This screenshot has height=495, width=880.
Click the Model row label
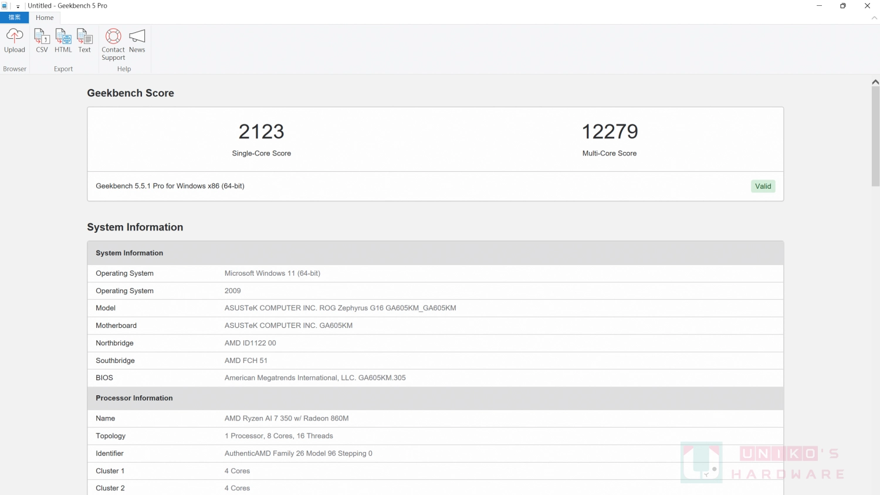click(106, 308)
